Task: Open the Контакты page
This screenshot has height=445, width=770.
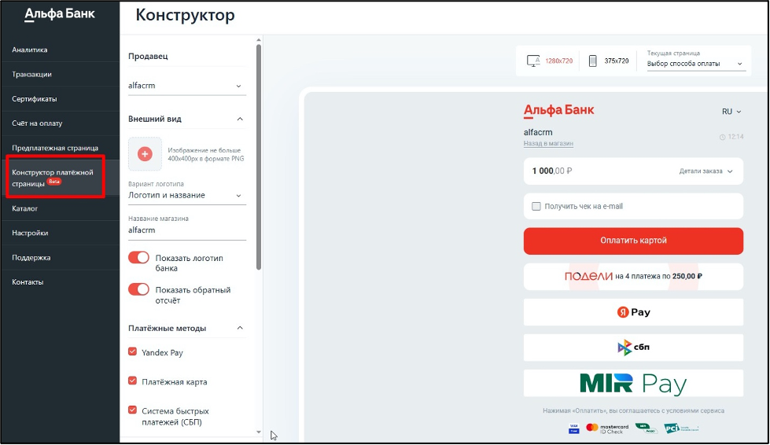Action: pyautogui.click(x=28, y=282)
